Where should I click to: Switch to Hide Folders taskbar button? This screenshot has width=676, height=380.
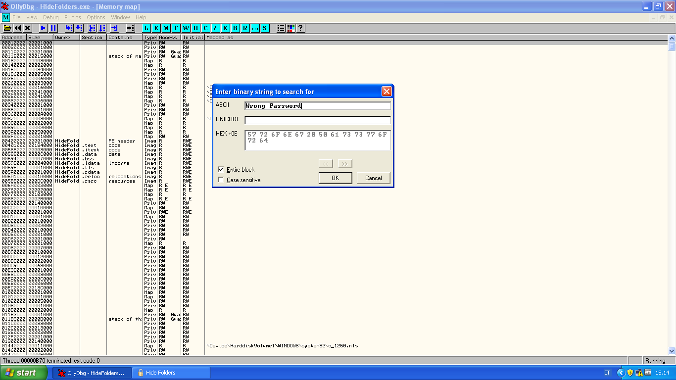click(172, 373)
